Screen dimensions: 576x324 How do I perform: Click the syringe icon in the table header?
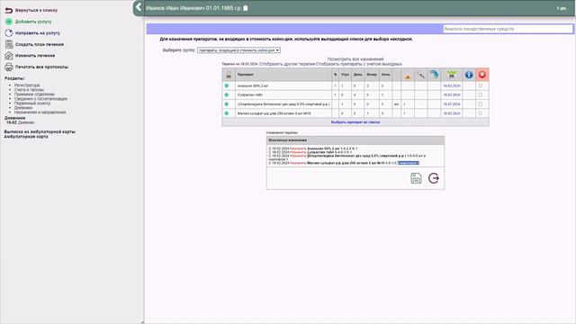[420, 75]
